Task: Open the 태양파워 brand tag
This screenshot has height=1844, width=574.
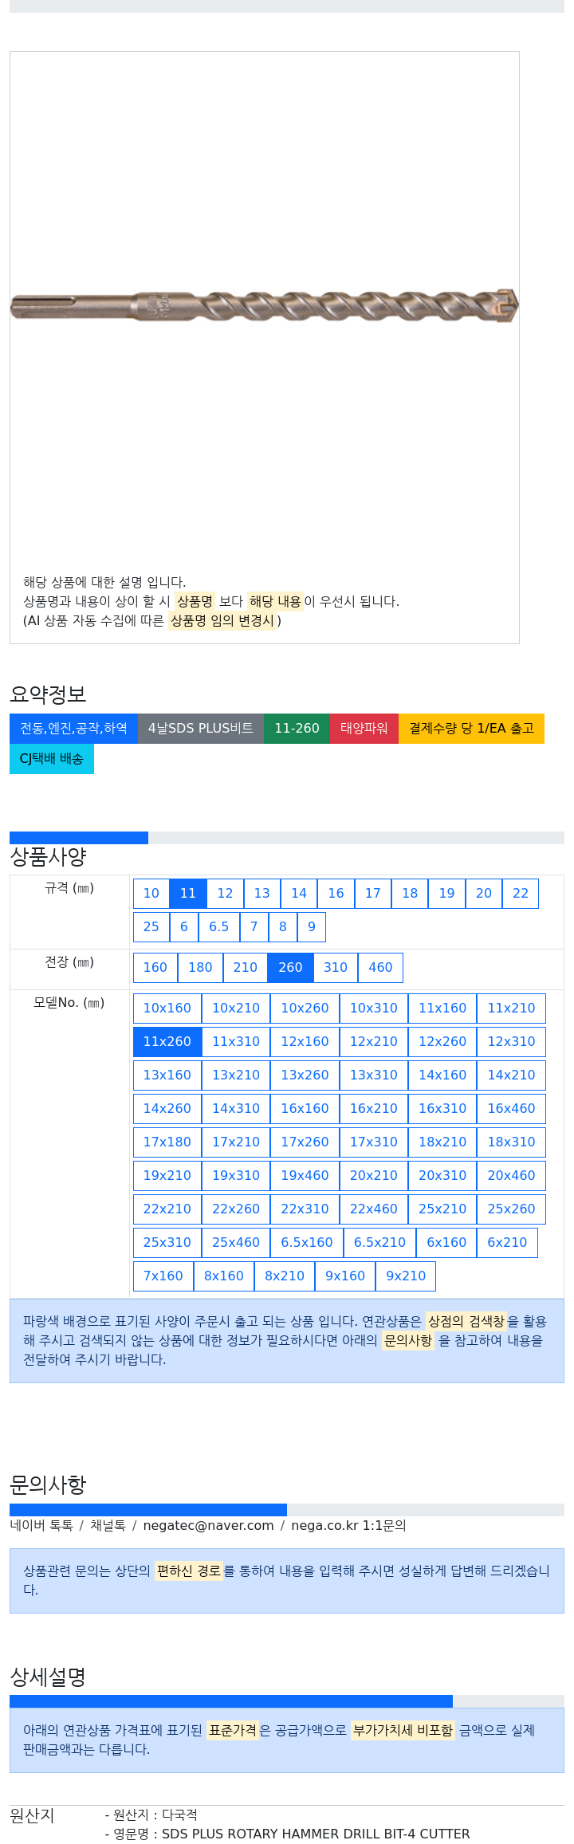Action: 364,729
